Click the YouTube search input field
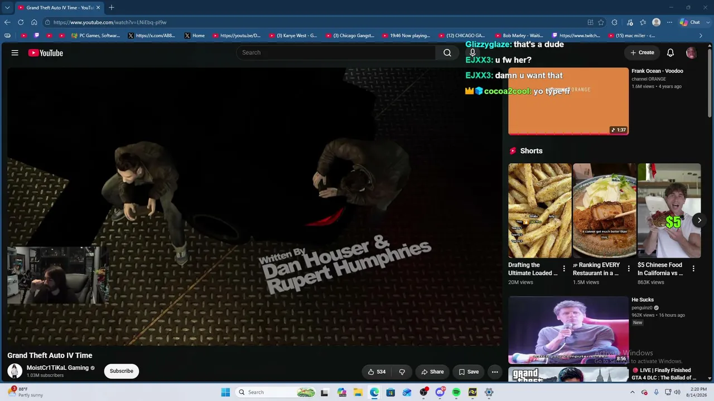The width and height of the screenshot is (714, 401). 336,52
